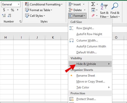Expand the accounting format dollar dropdown arrow

coord(8,10)
